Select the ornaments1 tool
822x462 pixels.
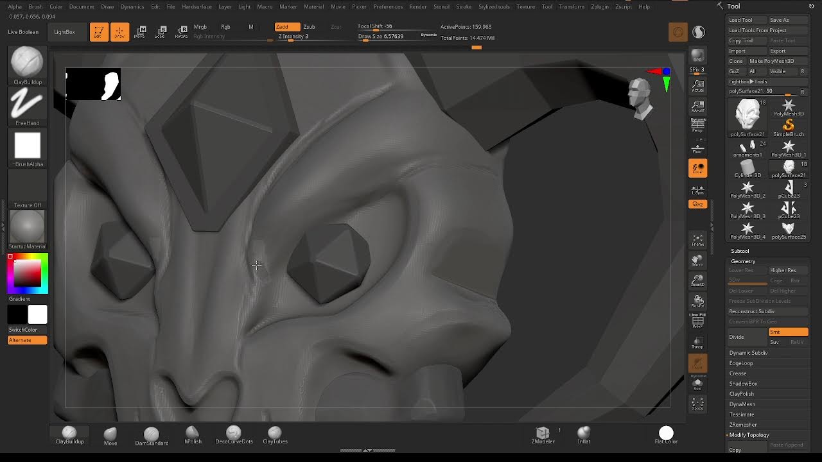pyautogui.click(x=748, y=148)
